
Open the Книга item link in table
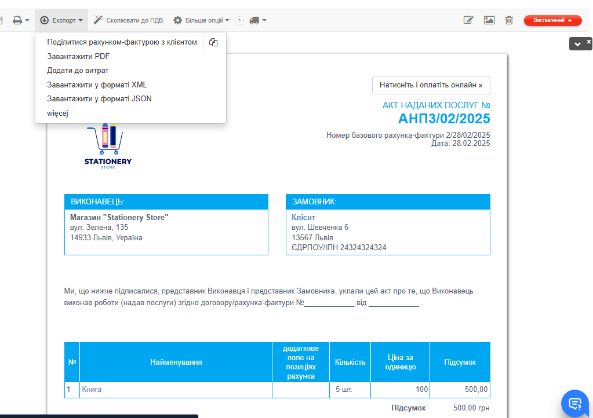coord(92,390)
